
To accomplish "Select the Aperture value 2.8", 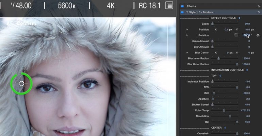I will point(248,99).
